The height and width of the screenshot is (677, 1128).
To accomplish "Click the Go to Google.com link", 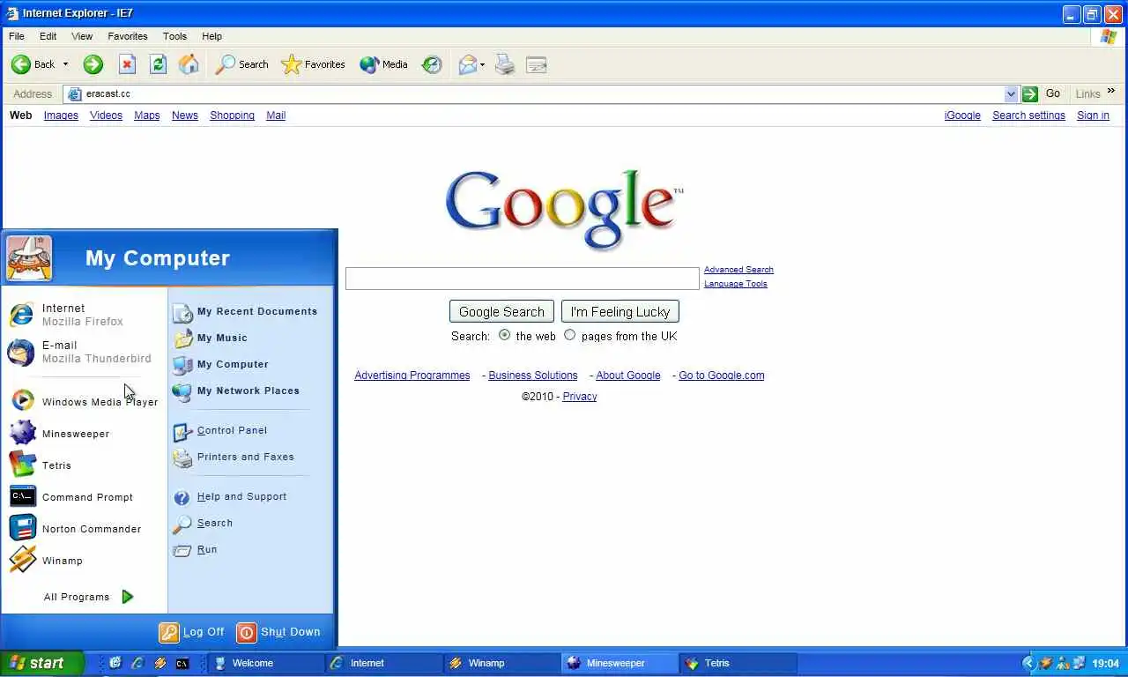I will (721, 376).
